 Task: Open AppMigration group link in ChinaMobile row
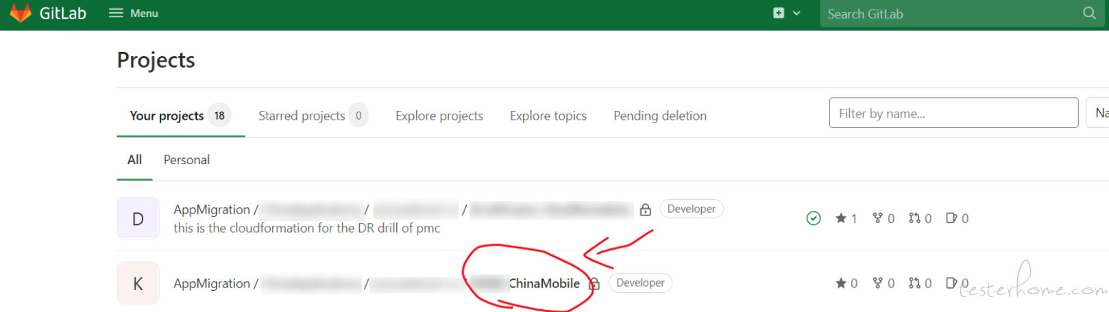pyautogui.click(x=212, y=283)
